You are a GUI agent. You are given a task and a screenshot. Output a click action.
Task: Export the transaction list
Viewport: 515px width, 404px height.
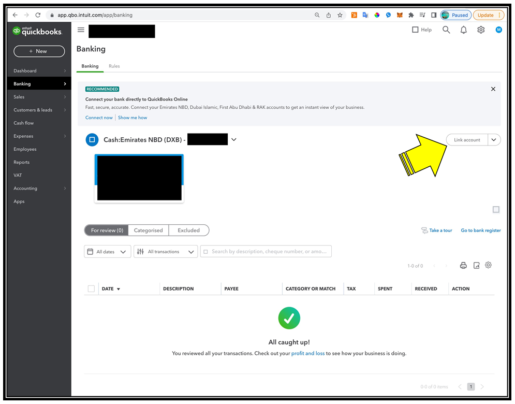476,266
